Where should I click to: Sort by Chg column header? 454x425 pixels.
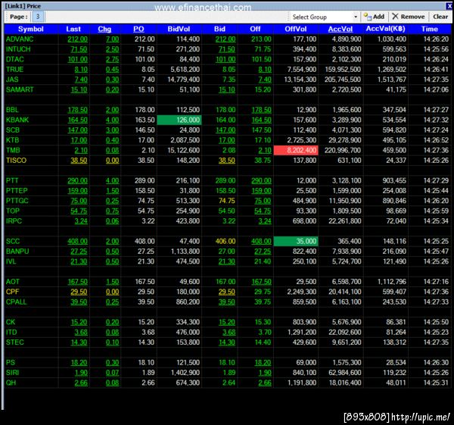pyautogui.click(x=104, y=29)
